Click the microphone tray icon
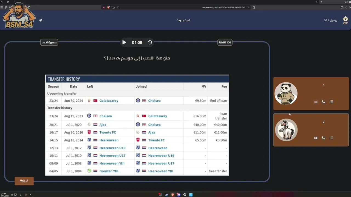Screen dimensions: 351x197 coord(26,195)
